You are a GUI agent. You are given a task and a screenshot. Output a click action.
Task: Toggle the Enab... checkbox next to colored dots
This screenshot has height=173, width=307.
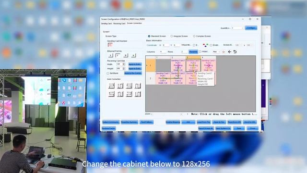coord(211,45)
